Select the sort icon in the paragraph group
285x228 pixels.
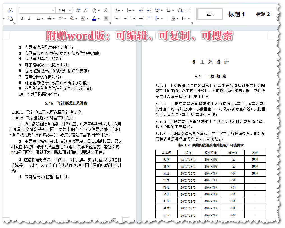pyautogui.click(x=181, y=10)
